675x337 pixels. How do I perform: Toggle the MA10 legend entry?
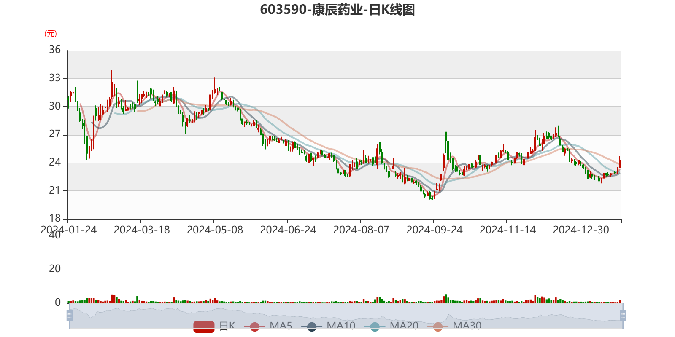click(x=328, y=326)
